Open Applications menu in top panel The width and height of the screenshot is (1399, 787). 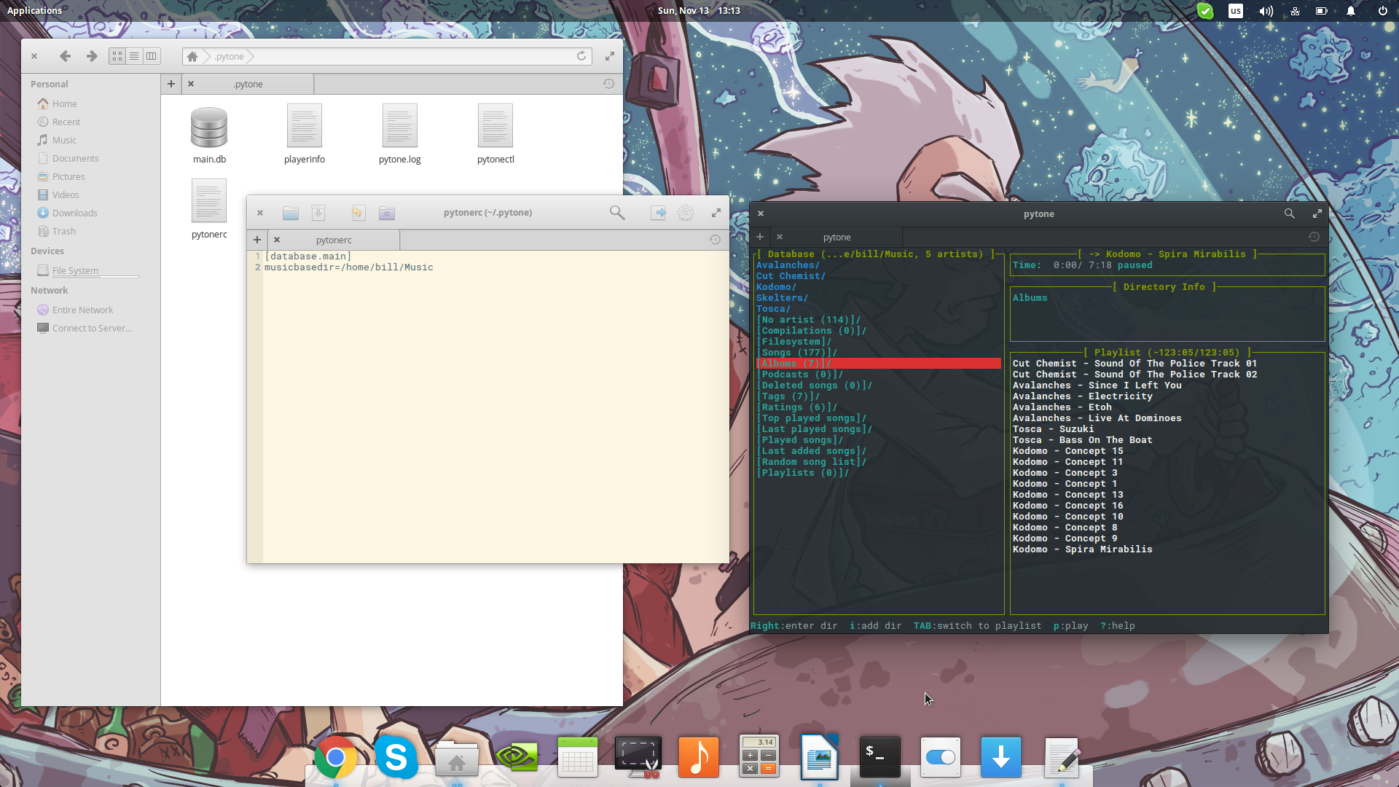(x=34, y=10)
